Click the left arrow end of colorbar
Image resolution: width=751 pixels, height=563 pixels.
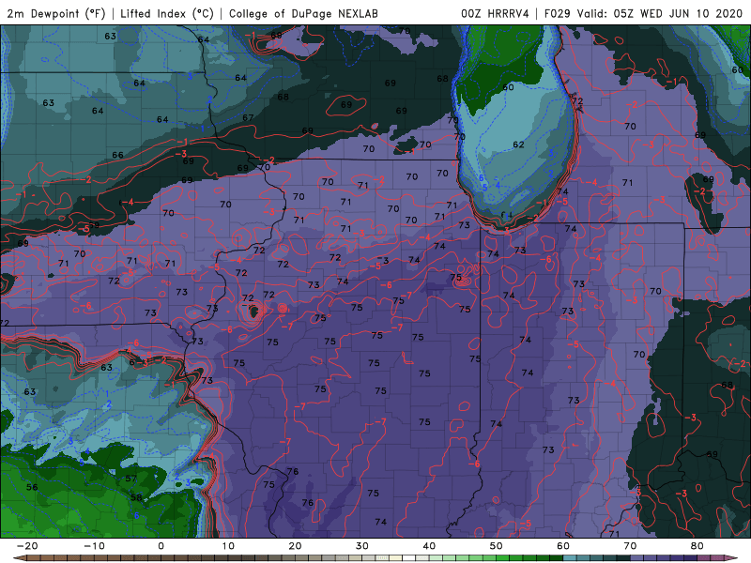pyautogui.click(x=18, y=558)
